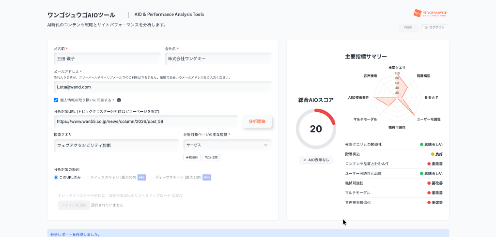Click PRO badge beside ディープスキャン
The image size is (496, 237).
(x=207, y=178)
